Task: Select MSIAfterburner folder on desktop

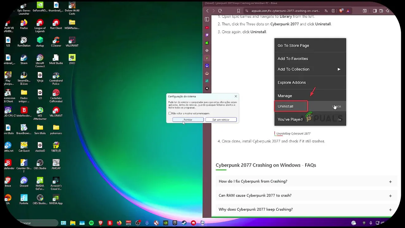Action: click(x=72, y=25)
